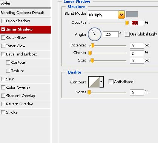Select Blending Options: Default

pos(25,13)
